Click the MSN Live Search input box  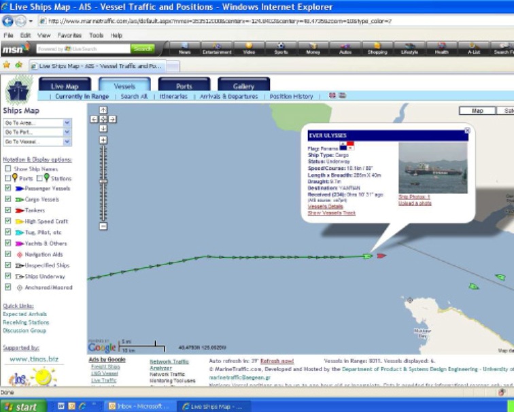tap(83, 48)
